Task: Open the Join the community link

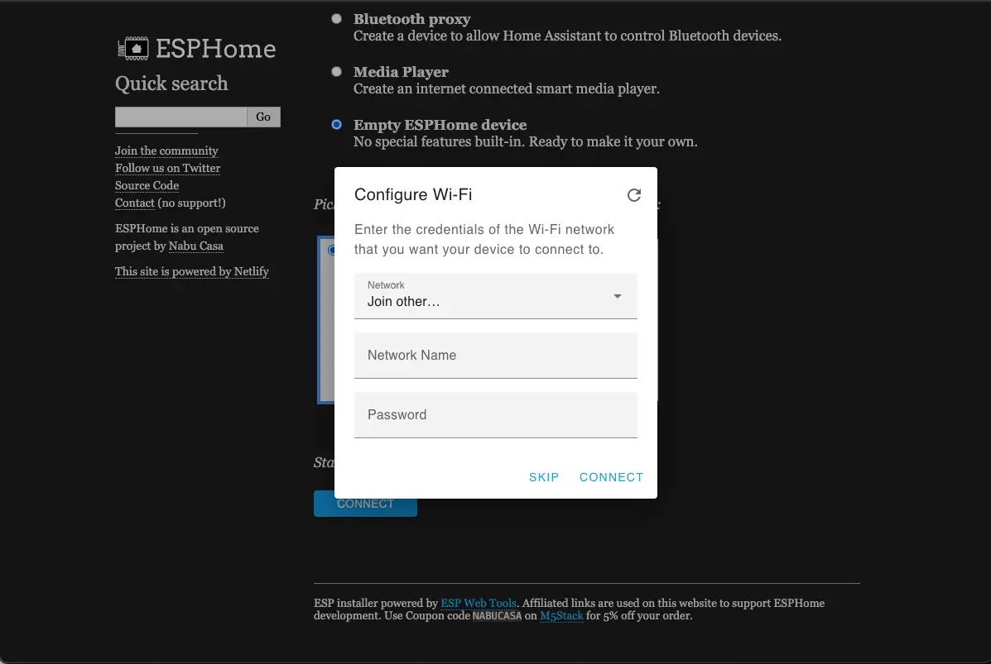Action: (x=166, y=150)
